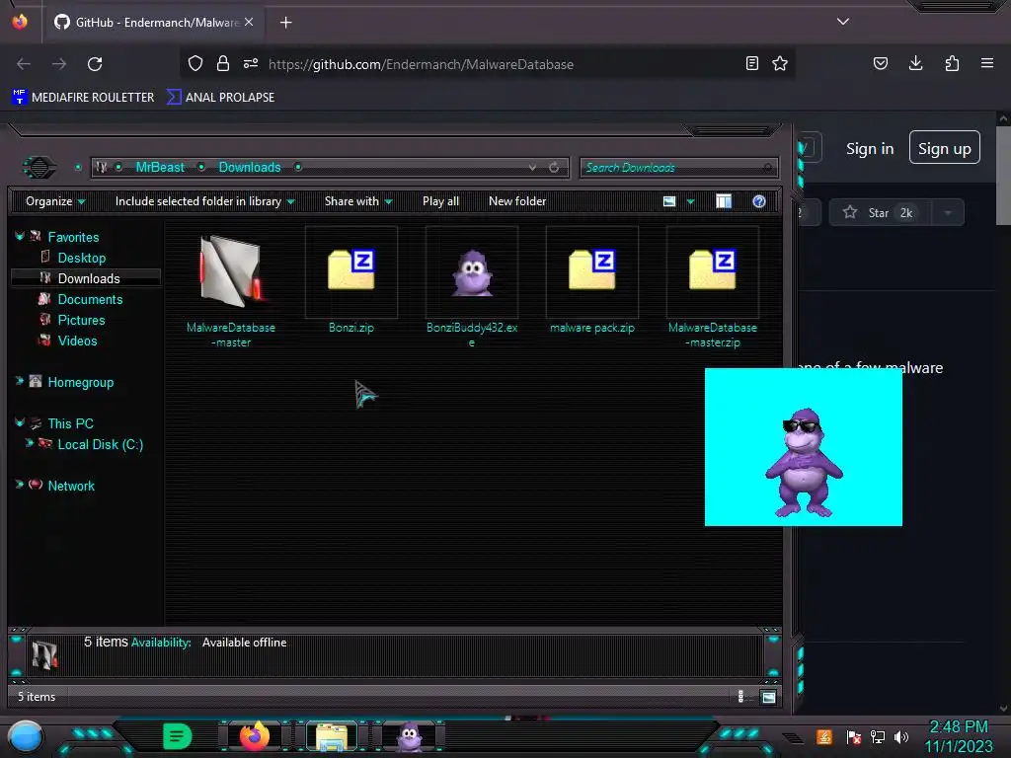Go forward with the Firefox forward arrow

[59, 64]
